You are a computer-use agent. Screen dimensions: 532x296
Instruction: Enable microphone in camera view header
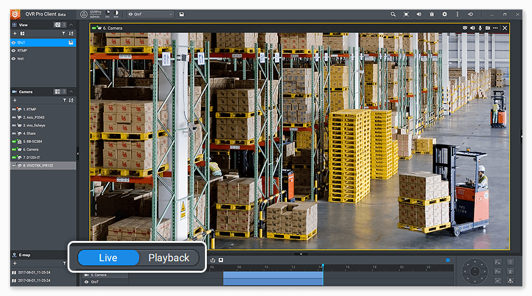[x=480, y=28]
